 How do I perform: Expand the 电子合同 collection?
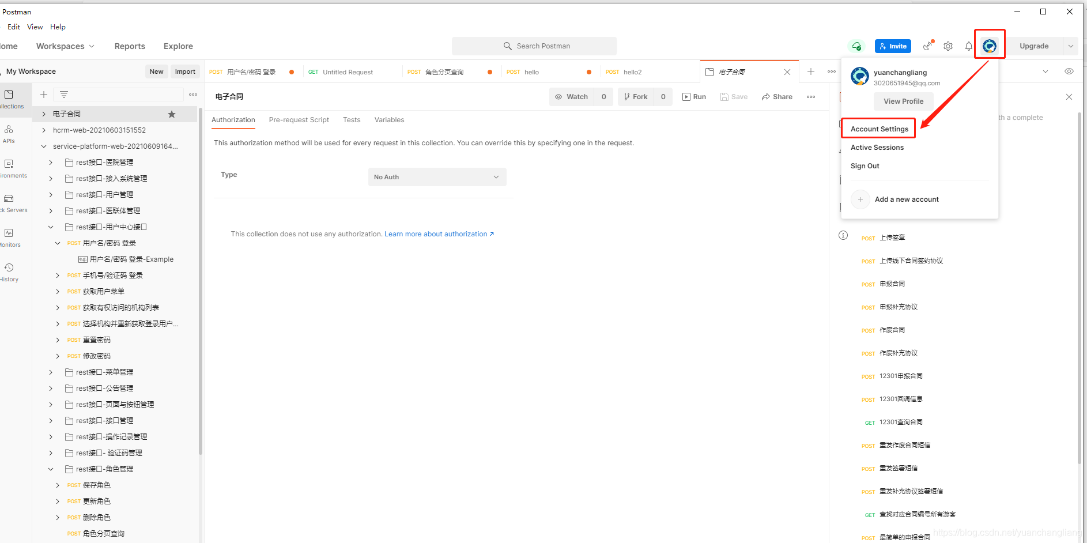44,114
